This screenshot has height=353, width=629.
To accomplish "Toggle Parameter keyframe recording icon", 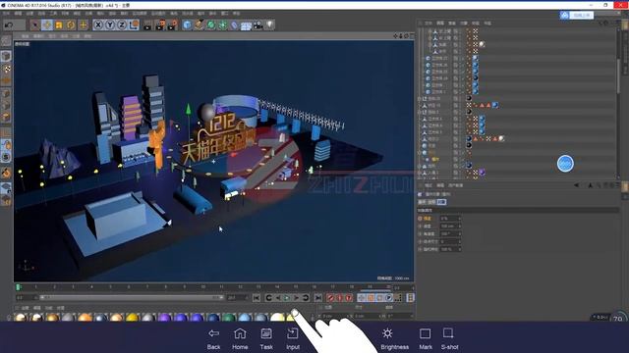I will pyautogui.click(x=389, y=298).
